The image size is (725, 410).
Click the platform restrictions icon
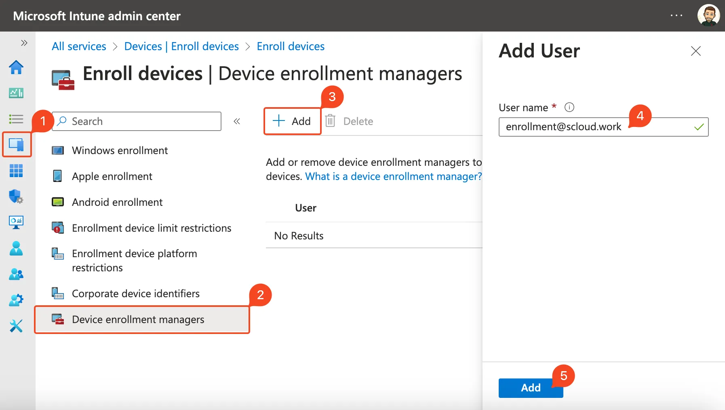58,254
